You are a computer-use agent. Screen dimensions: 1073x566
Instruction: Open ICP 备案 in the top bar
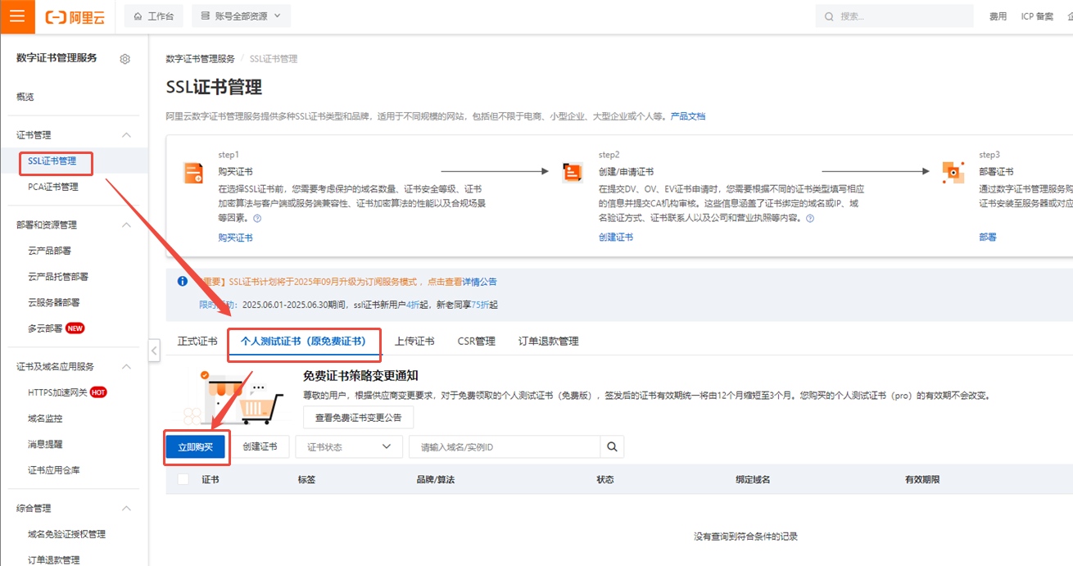pos(1037,16)
